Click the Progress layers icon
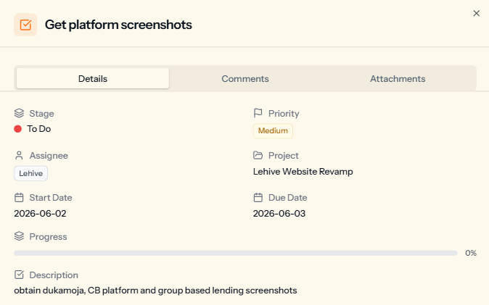 pos(19,236)
